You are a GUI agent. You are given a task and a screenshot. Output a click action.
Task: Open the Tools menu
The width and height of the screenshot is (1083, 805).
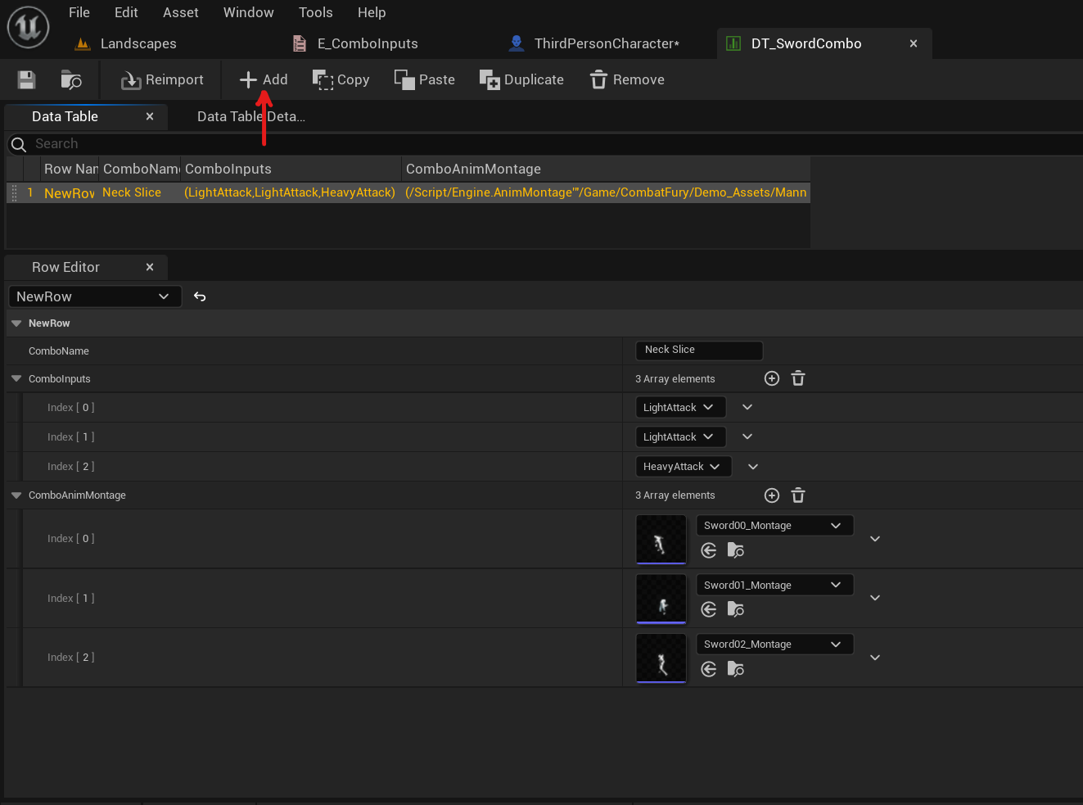pos(316,12)
